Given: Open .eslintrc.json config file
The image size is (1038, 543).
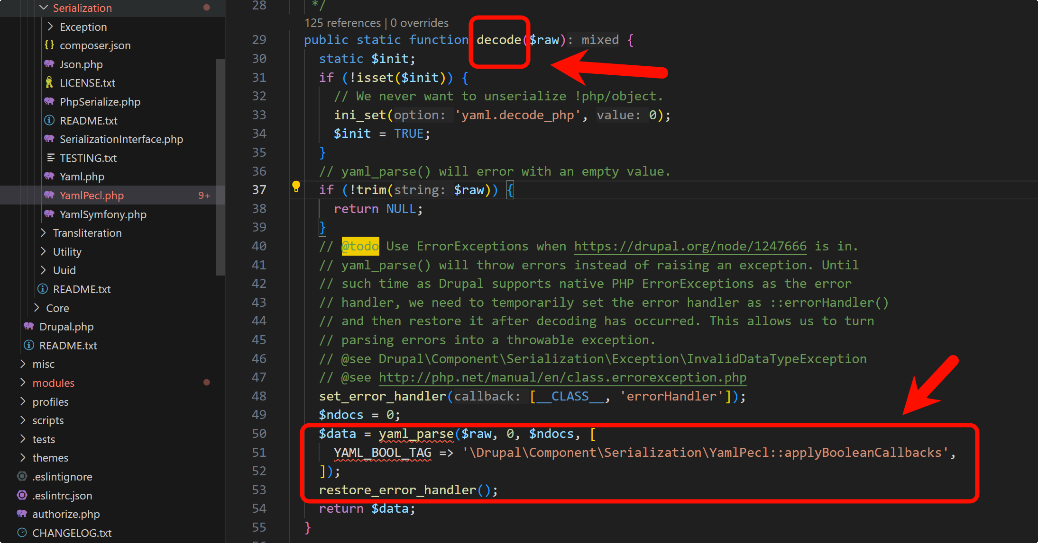Looking at the screenshot, I should [62, 495].
